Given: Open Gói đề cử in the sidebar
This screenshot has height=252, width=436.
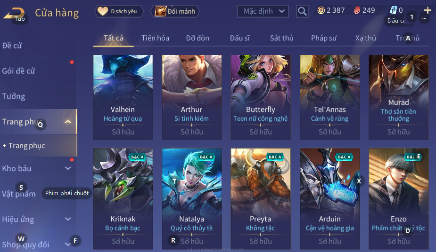Looking at the screenshot, I should pyautogui.click(x=18, y=71).
